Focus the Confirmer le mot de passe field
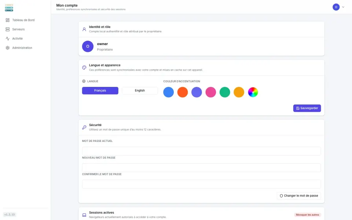The image size is (352, 220). coord(201,184)
